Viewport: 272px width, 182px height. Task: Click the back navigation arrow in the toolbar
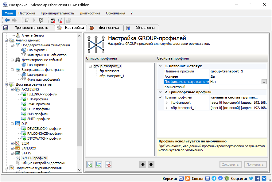pos(7,20)
